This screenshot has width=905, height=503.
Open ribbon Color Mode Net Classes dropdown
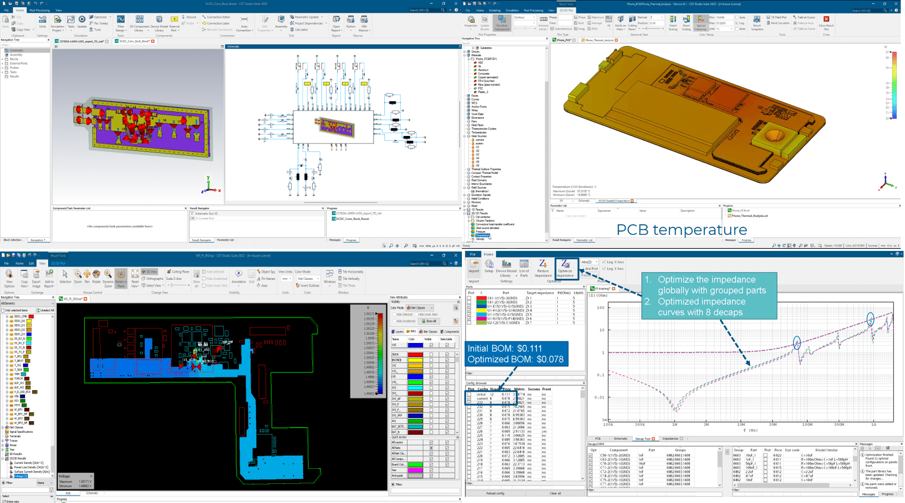point(308,279)
